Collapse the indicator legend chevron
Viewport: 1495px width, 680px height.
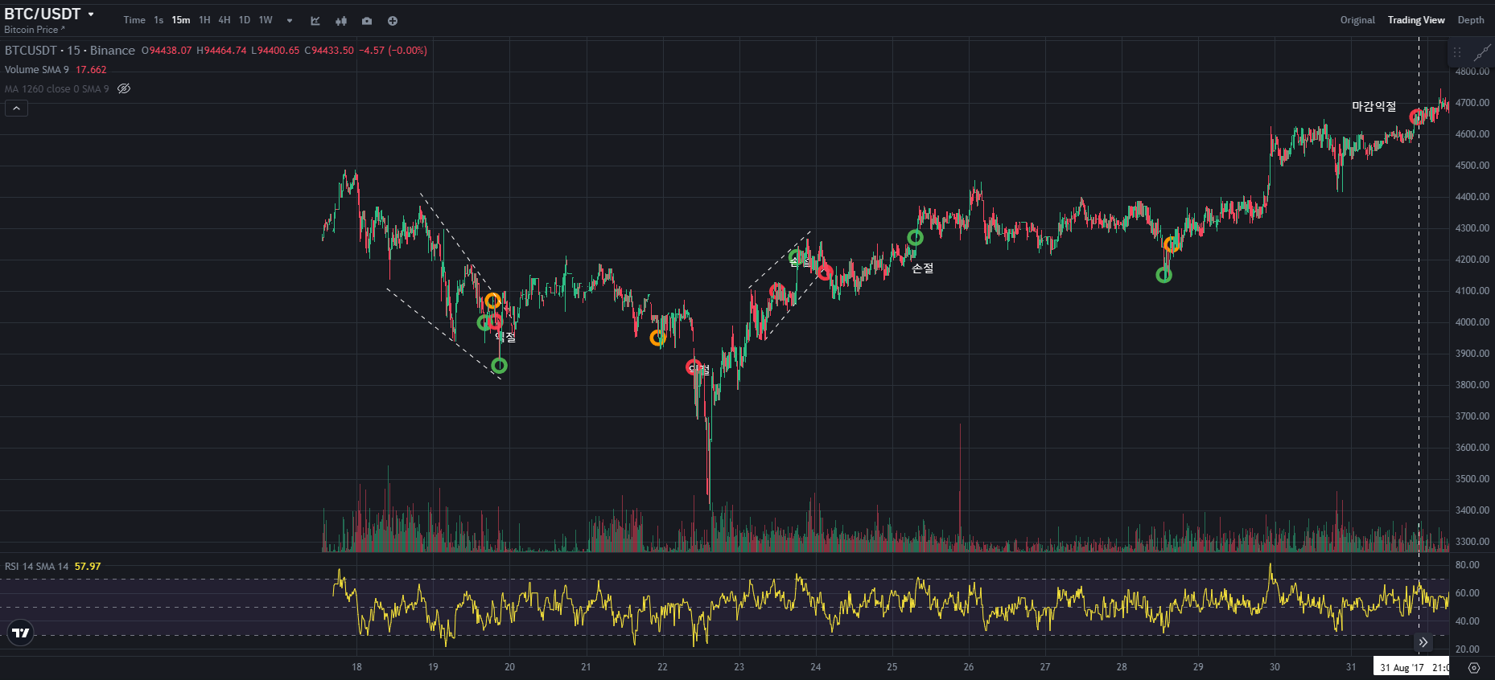[x=16, y=109]
